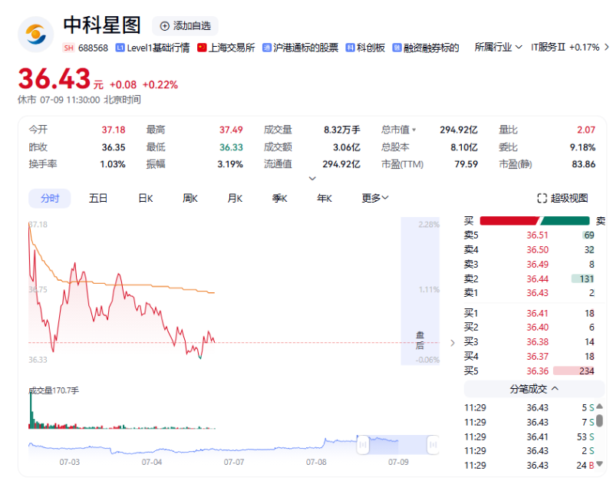Click the 11:29 trade with 24 B

[x=529, y=466]
